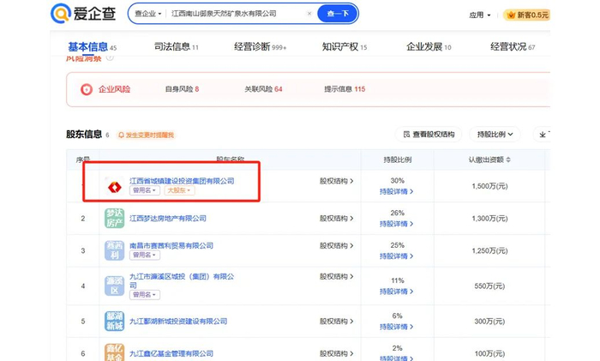Image resolution: width=600 pixels, height=361 pixels.
Task: Click the green 梦达房产 company logo
Action: coord(113,219)
